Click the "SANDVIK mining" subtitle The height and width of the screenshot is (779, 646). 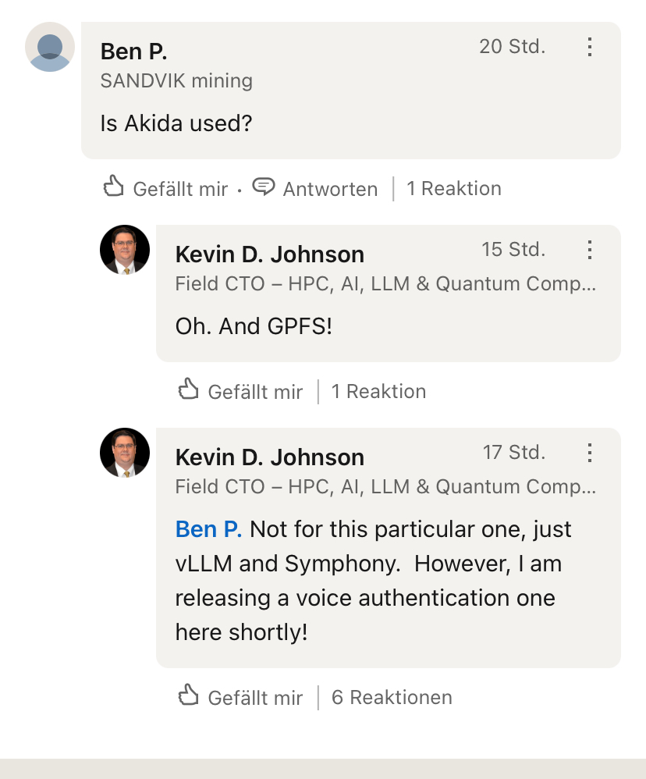(176, 80)
